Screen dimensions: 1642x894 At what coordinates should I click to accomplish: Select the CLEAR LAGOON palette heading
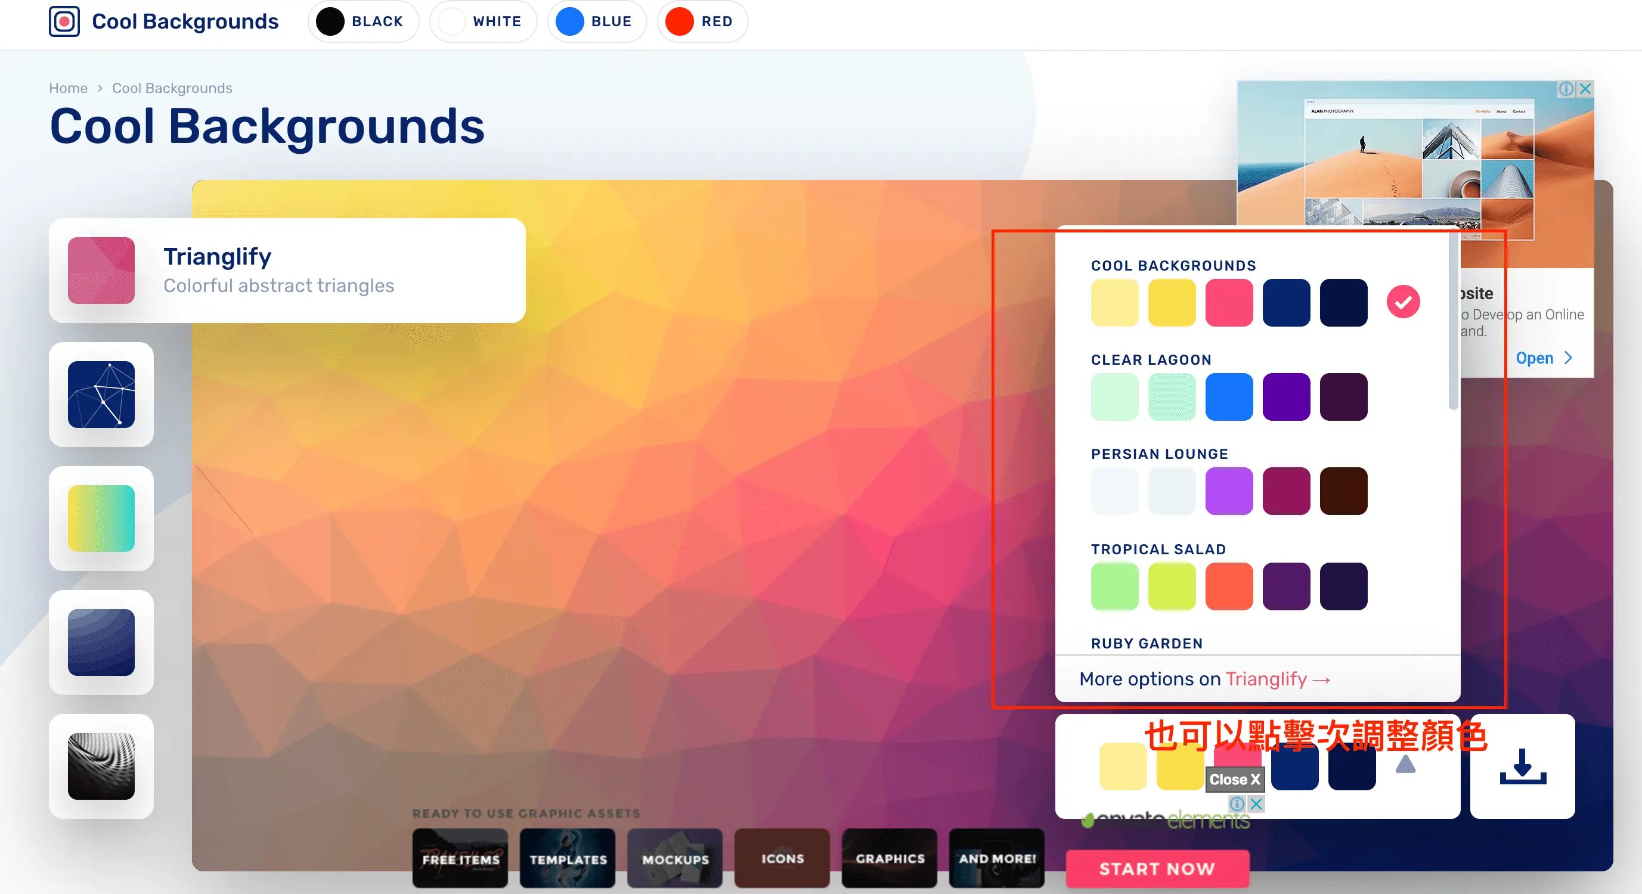point(1151,360)
